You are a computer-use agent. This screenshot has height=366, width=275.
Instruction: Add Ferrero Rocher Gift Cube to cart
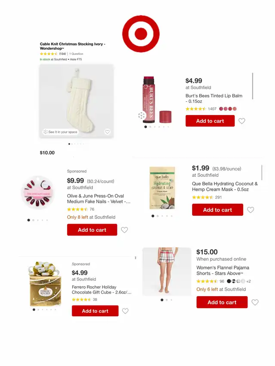[95, 311]
